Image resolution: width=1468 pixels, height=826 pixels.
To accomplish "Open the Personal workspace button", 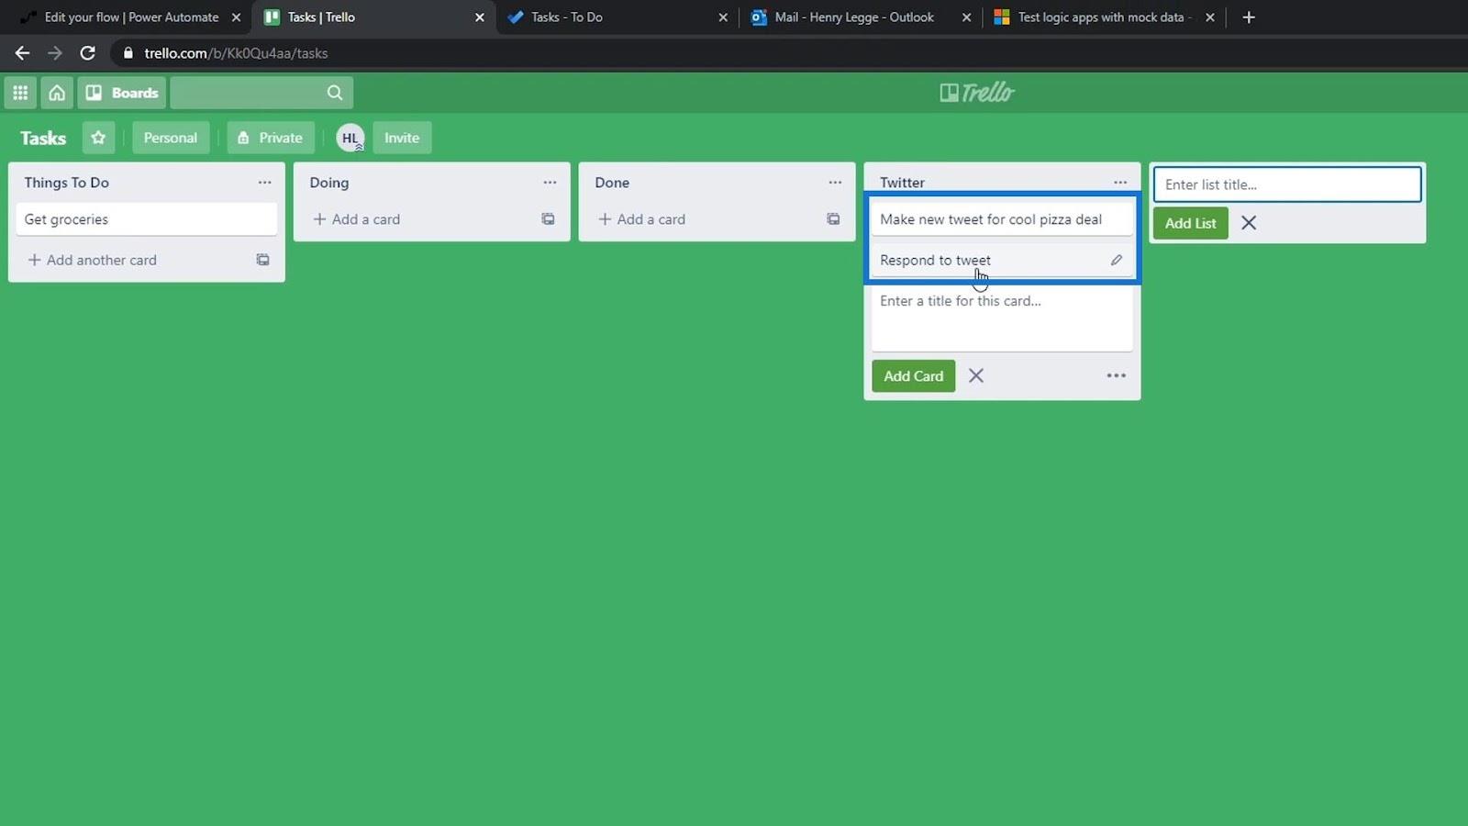I will point(171,138).
